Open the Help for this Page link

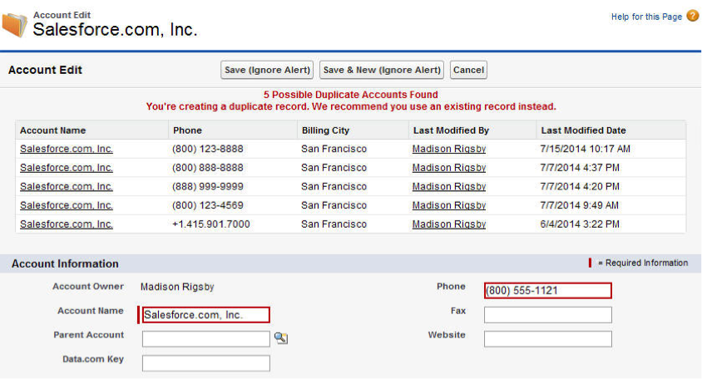[x=646, y=17]
